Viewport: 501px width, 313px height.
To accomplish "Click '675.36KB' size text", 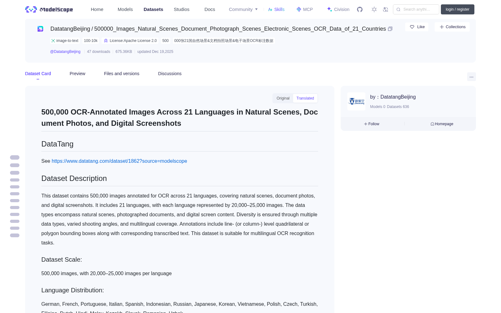I will point(124,52).
